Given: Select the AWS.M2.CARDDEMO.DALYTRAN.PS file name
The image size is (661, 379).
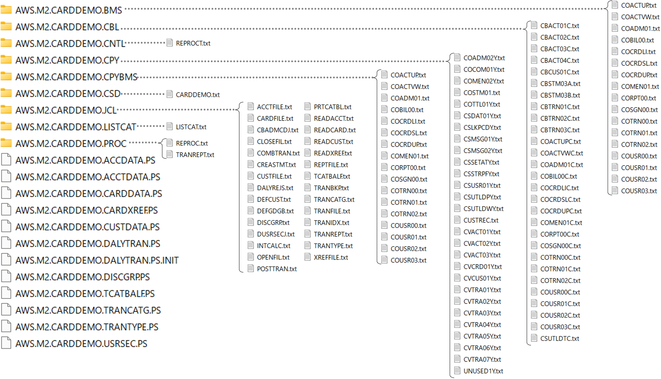Looking at the screenshot, I should tap(88, 243).
